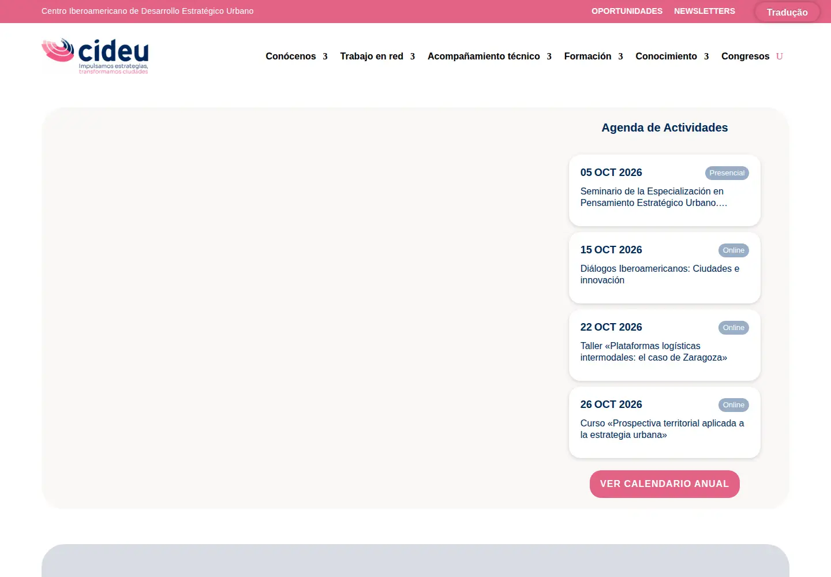Expand the Acompañamiento técnico dropdown arrow
Image resolution: width=831 pixels, height=577 pixels.
[549, 57]
